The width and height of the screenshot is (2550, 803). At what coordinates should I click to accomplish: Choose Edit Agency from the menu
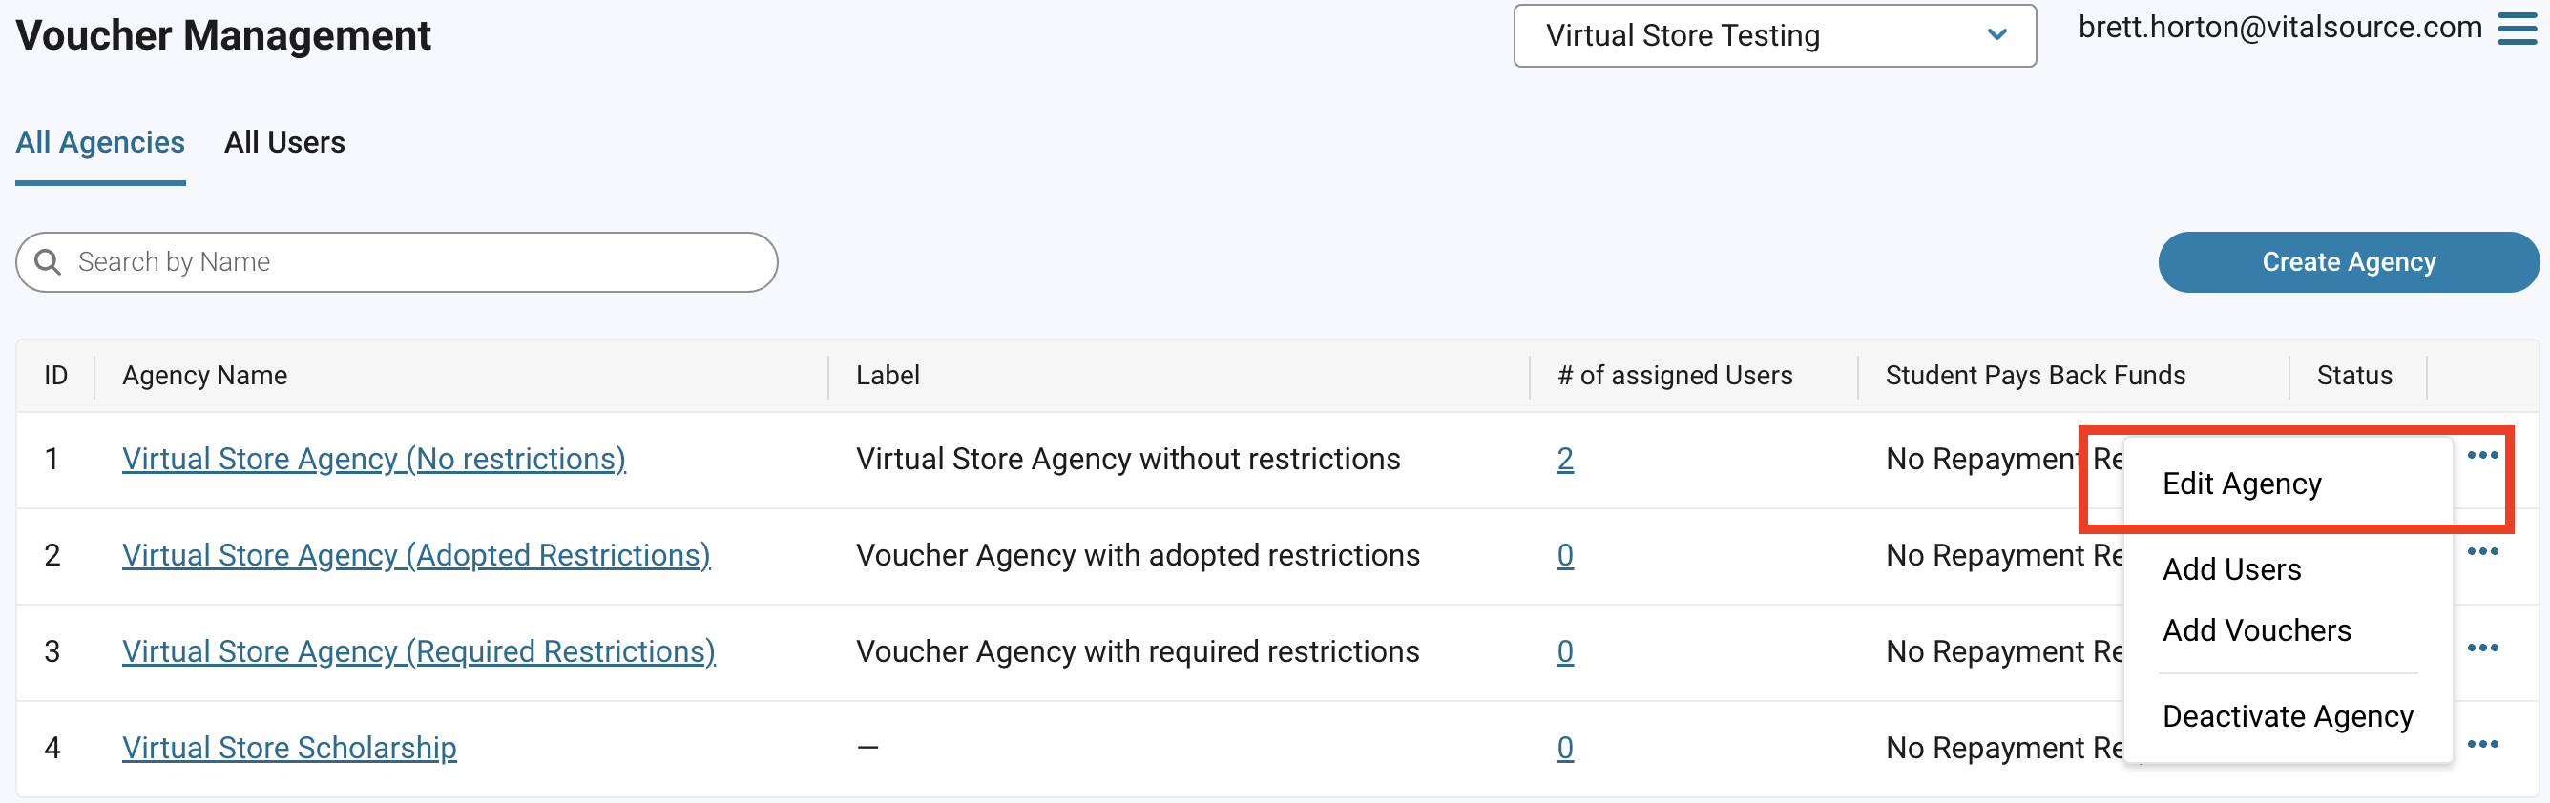click(x=2241, y=484)
